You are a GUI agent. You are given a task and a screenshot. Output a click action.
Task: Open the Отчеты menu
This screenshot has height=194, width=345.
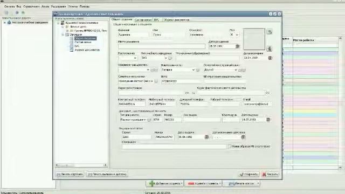(x=73, y=6)
